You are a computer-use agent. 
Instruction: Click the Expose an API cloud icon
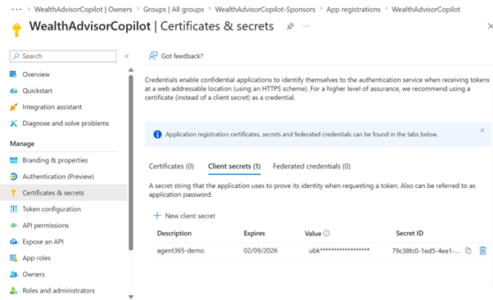pos(14,242)
